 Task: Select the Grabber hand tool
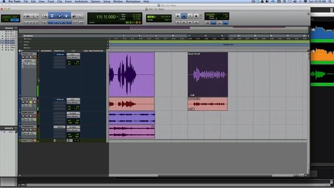pyautogui.click(x=66, y=16)
